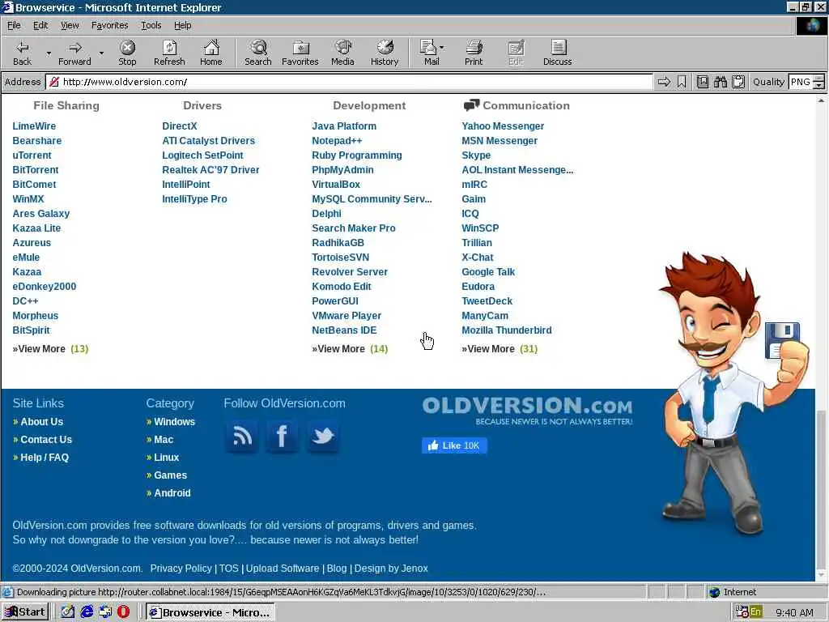The height and width of the screenshot is (622, 829).
Task: Open the Skype link
Action: (x=476, y=155)
